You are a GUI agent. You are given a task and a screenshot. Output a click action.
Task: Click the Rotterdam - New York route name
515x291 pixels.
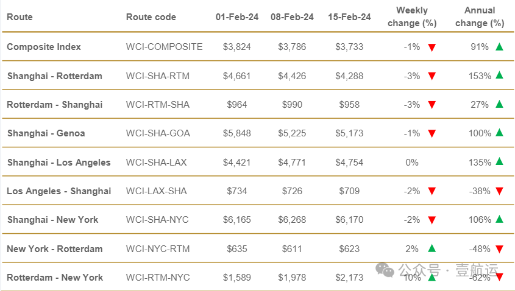(x=55, y=278)
